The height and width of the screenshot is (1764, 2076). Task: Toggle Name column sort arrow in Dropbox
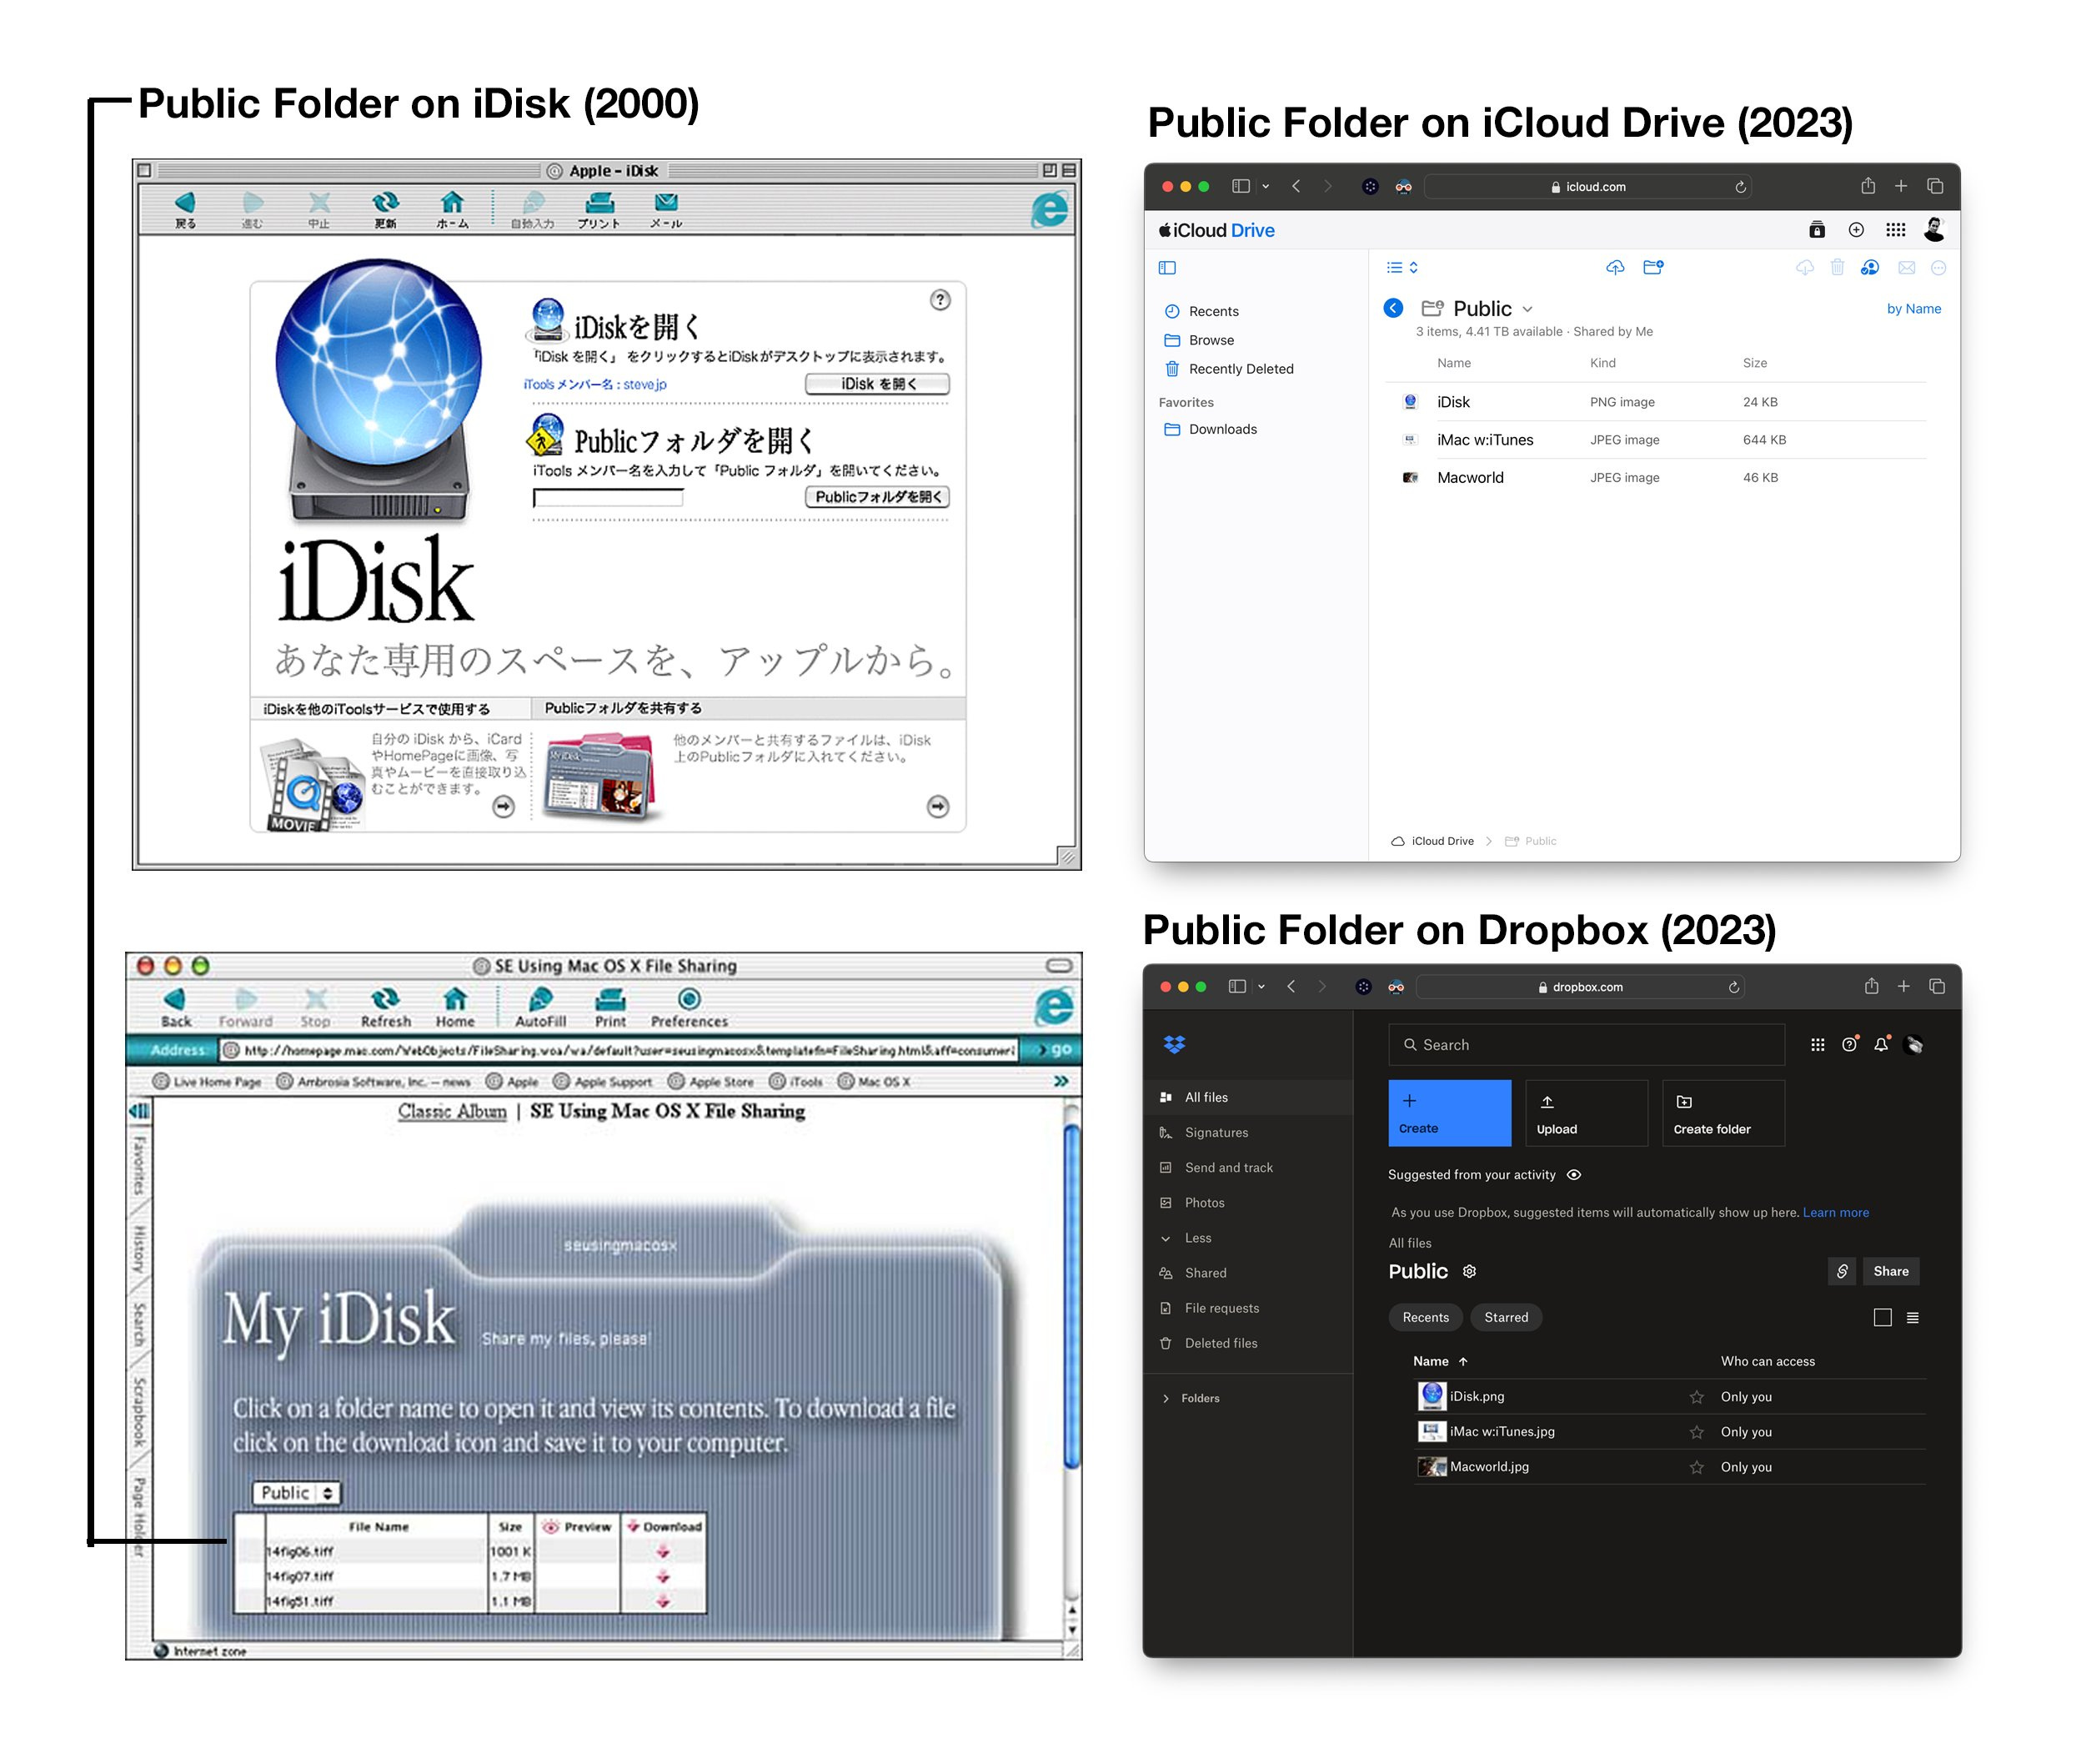coord(1462,1361)
